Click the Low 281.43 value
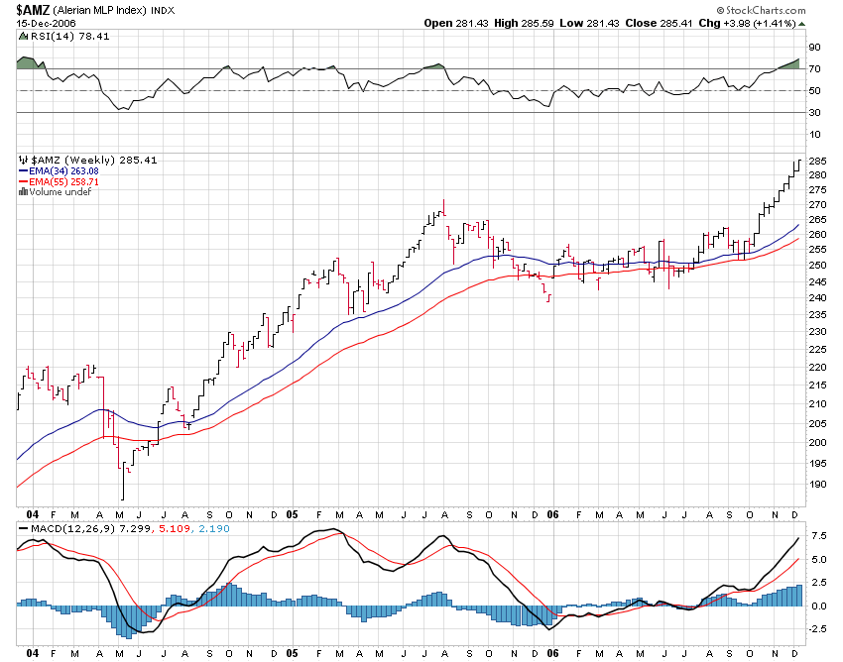Screen dimensions: 843x662 click(x=589, y=23)
